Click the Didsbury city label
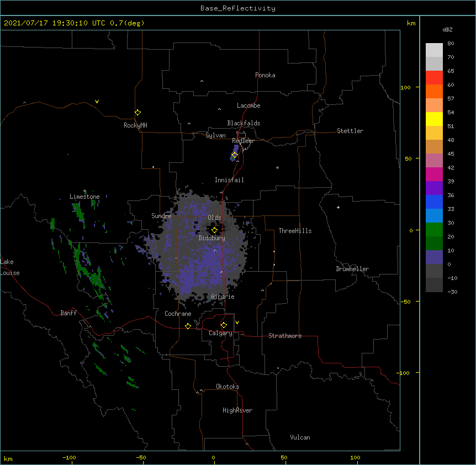 (212, 238)
